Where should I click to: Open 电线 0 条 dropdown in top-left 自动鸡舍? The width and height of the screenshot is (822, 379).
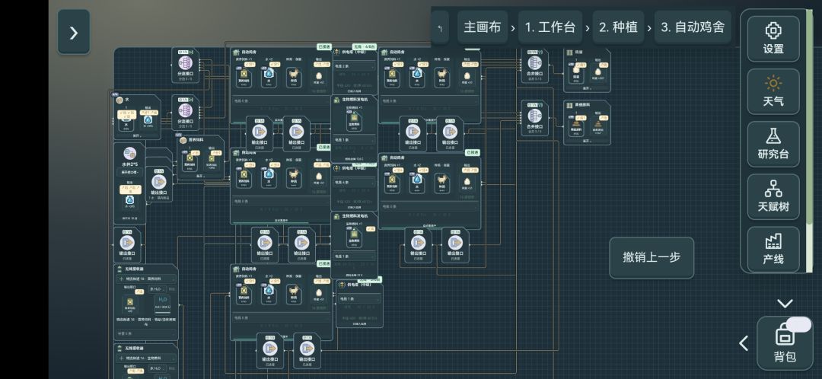click(282, 101)
